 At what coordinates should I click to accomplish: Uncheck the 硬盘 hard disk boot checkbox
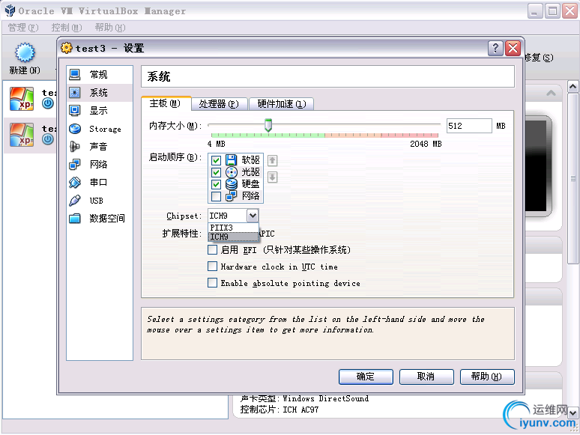click(x=216, y=184)
